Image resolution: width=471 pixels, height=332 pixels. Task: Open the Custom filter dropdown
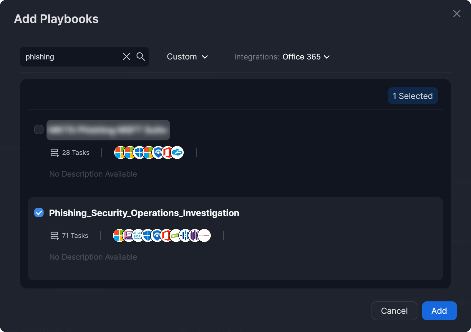187,57
